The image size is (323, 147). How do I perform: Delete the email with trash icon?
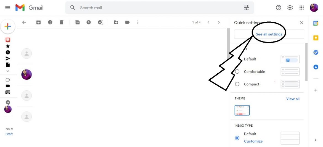pyautogui.click(x=61, y=22)
